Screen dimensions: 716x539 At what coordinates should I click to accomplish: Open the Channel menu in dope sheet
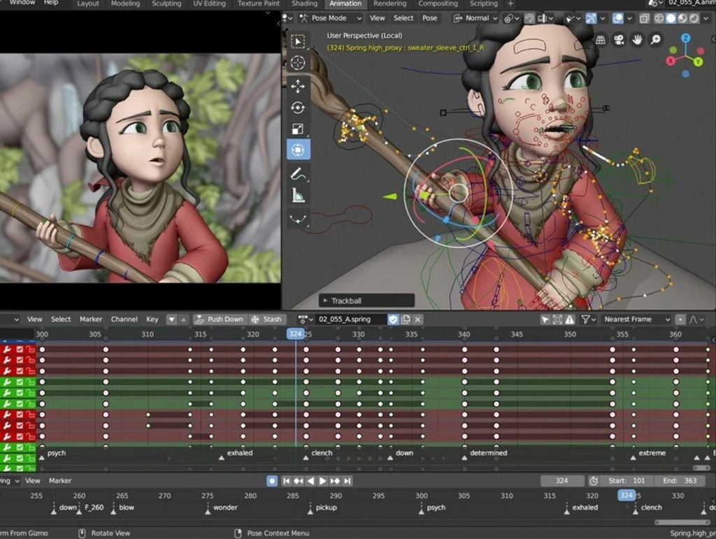coord(124,319)
